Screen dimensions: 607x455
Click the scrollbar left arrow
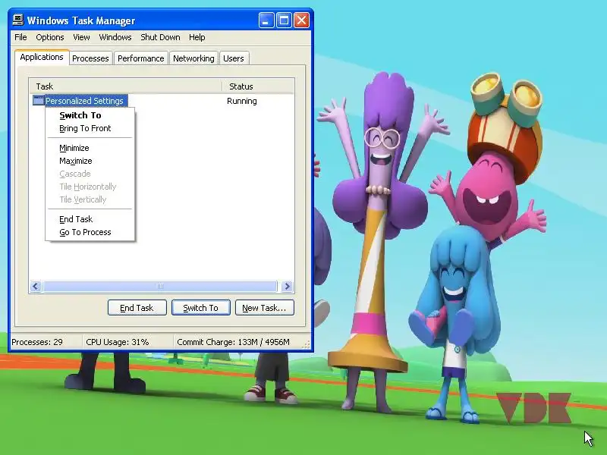click(x=36, y=287)
